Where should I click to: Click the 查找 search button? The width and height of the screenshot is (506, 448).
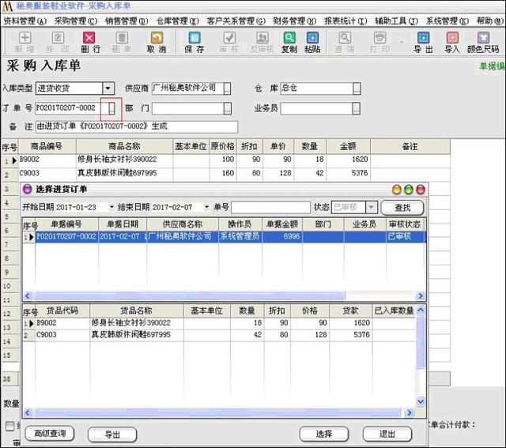[x=402, y=208]
